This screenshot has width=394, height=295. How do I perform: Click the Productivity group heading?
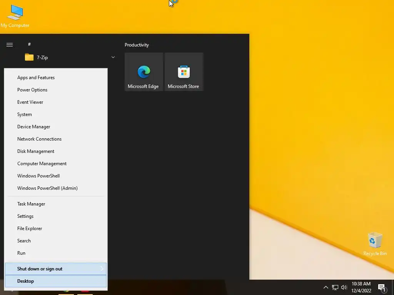(137, 45)
